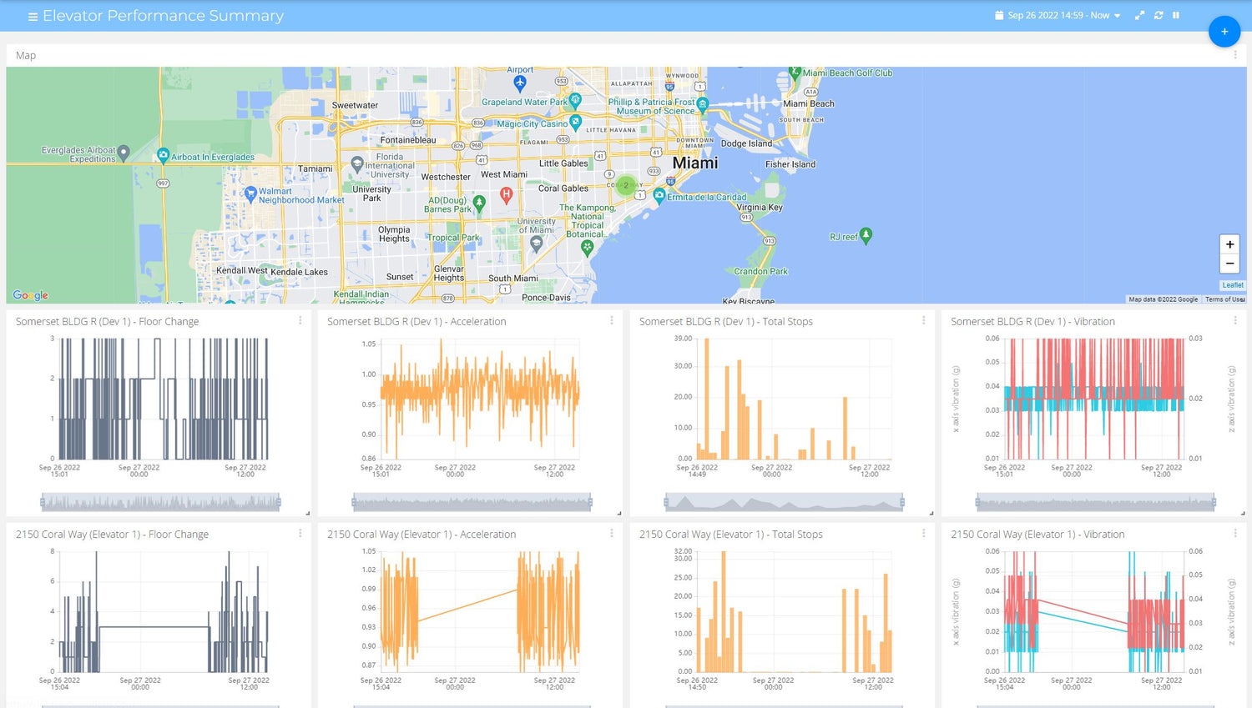Select the Ermita de la Caridad marker

tap(659, 195)
